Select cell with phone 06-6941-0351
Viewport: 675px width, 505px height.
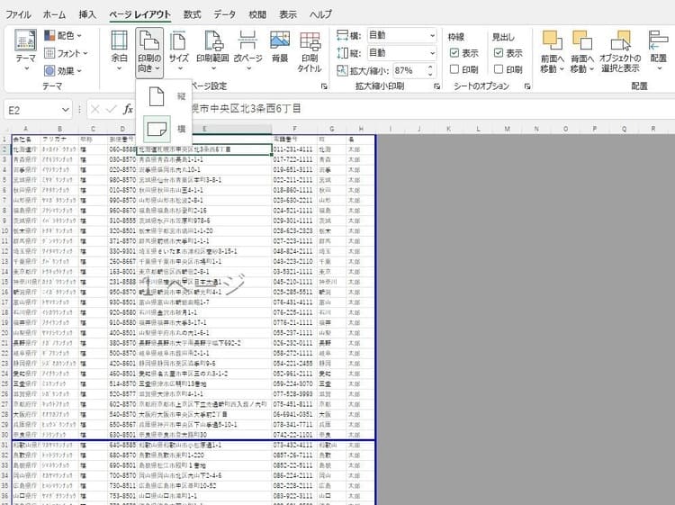pos(294,414)
